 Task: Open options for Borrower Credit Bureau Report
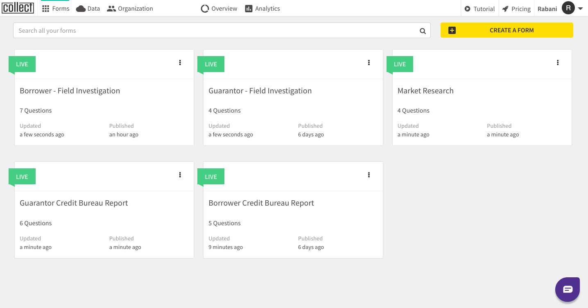click(x=369, y=175)
